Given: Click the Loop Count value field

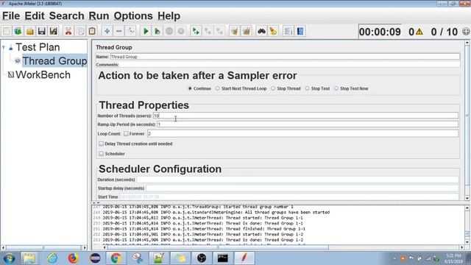Looking at the screenshot, I should click(302, 134).
